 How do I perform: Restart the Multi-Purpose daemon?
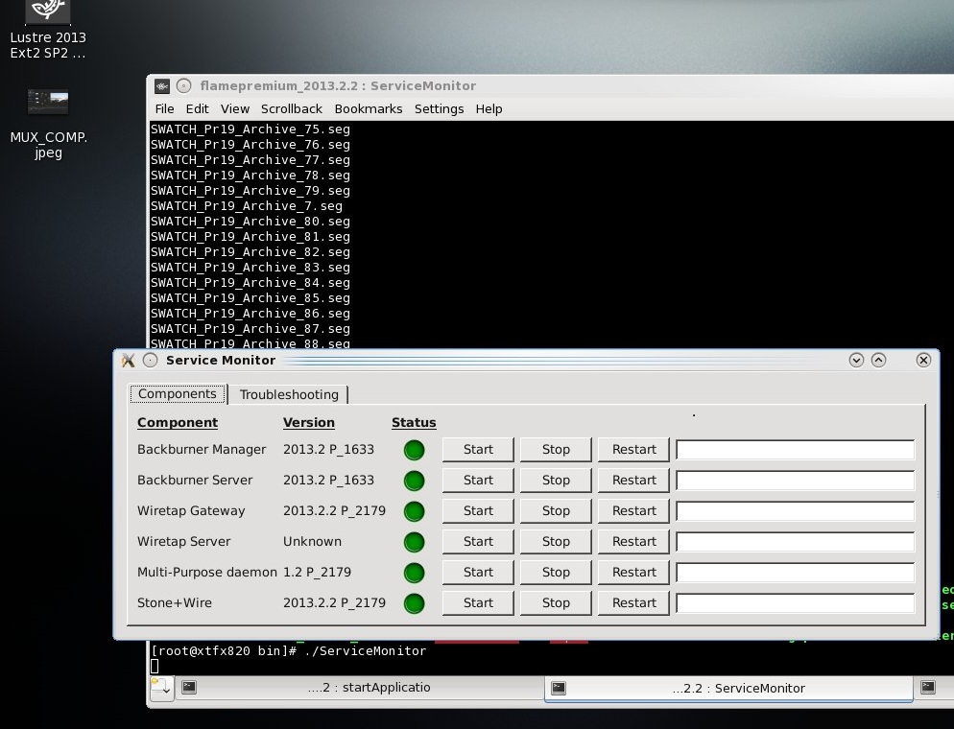tap(633, 573)
